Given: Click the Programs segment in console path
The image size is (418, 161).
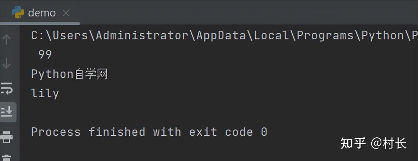Looking at the screenshot, I should (325, 36).
